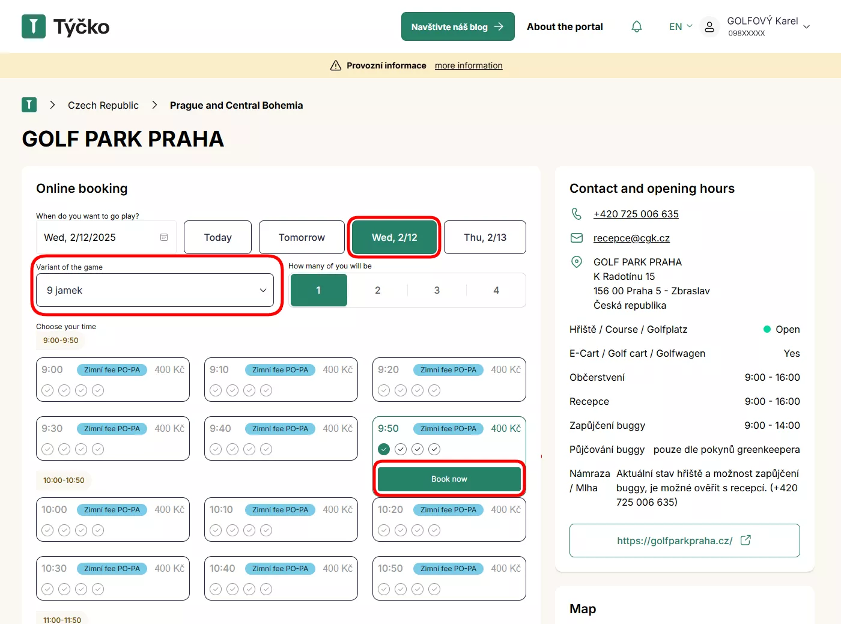The height and width of the screenshot is (624, 841).
Task: Select the Thu, 2/13 date tab
Action: [485, 237]
